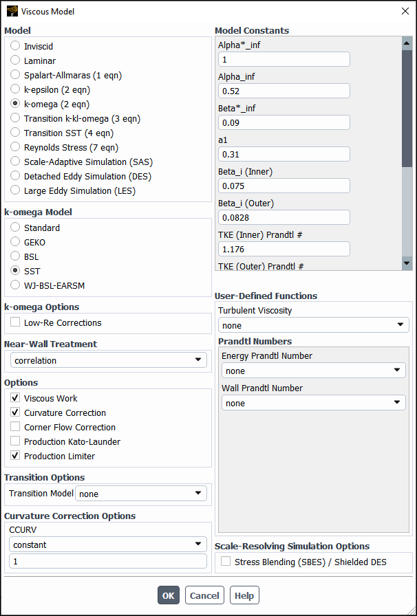Select the Spalart-Allmaras model

(x=15, y=75)
